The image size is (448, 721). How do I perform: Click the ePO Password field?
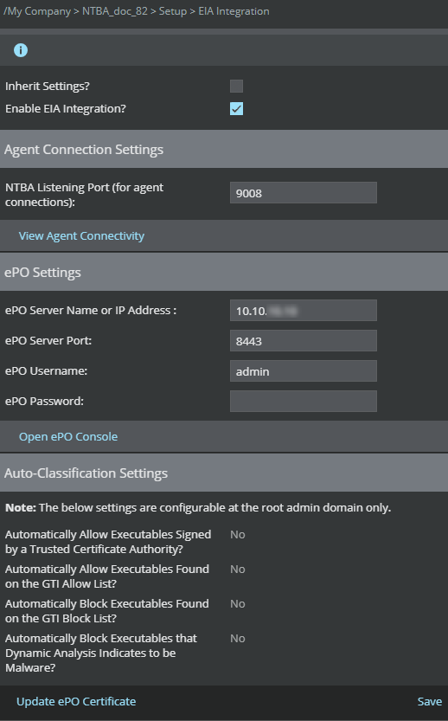304,402
